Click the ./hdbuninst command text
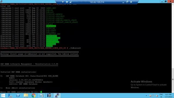174x98 pixels. click(x=75, y=48)
